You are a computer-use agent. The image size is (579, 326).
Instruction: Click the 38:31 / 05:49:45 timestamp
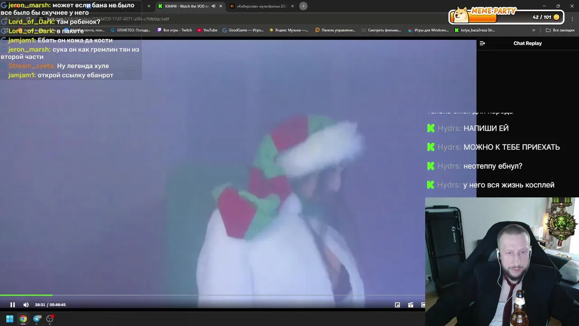coord(50,305)
